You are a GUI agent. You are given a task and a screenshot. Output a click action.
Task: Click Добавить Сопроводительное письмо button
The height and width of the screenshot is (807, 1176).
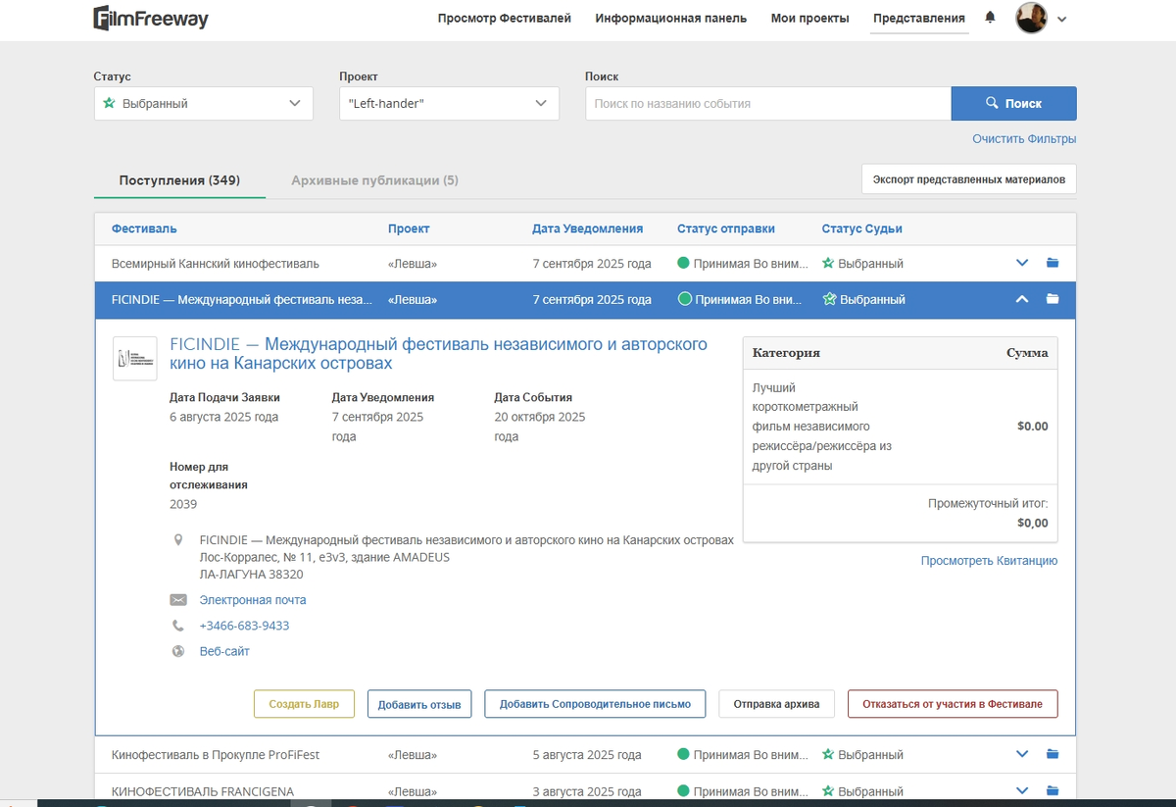[595, 704]
